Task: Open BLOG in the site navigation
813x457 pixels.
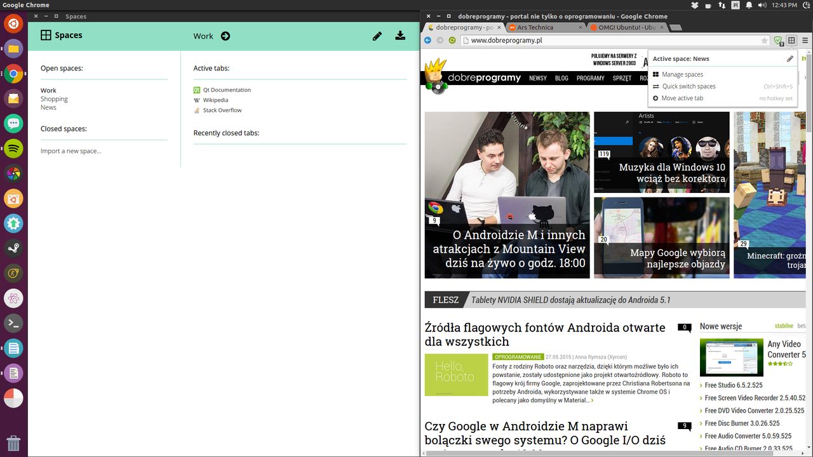Action: 561,78
